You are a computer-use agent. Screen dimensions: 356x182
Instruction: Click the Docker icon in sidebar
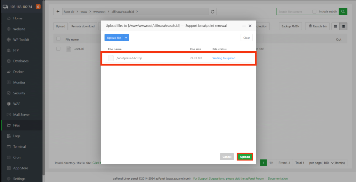point(9,72)
